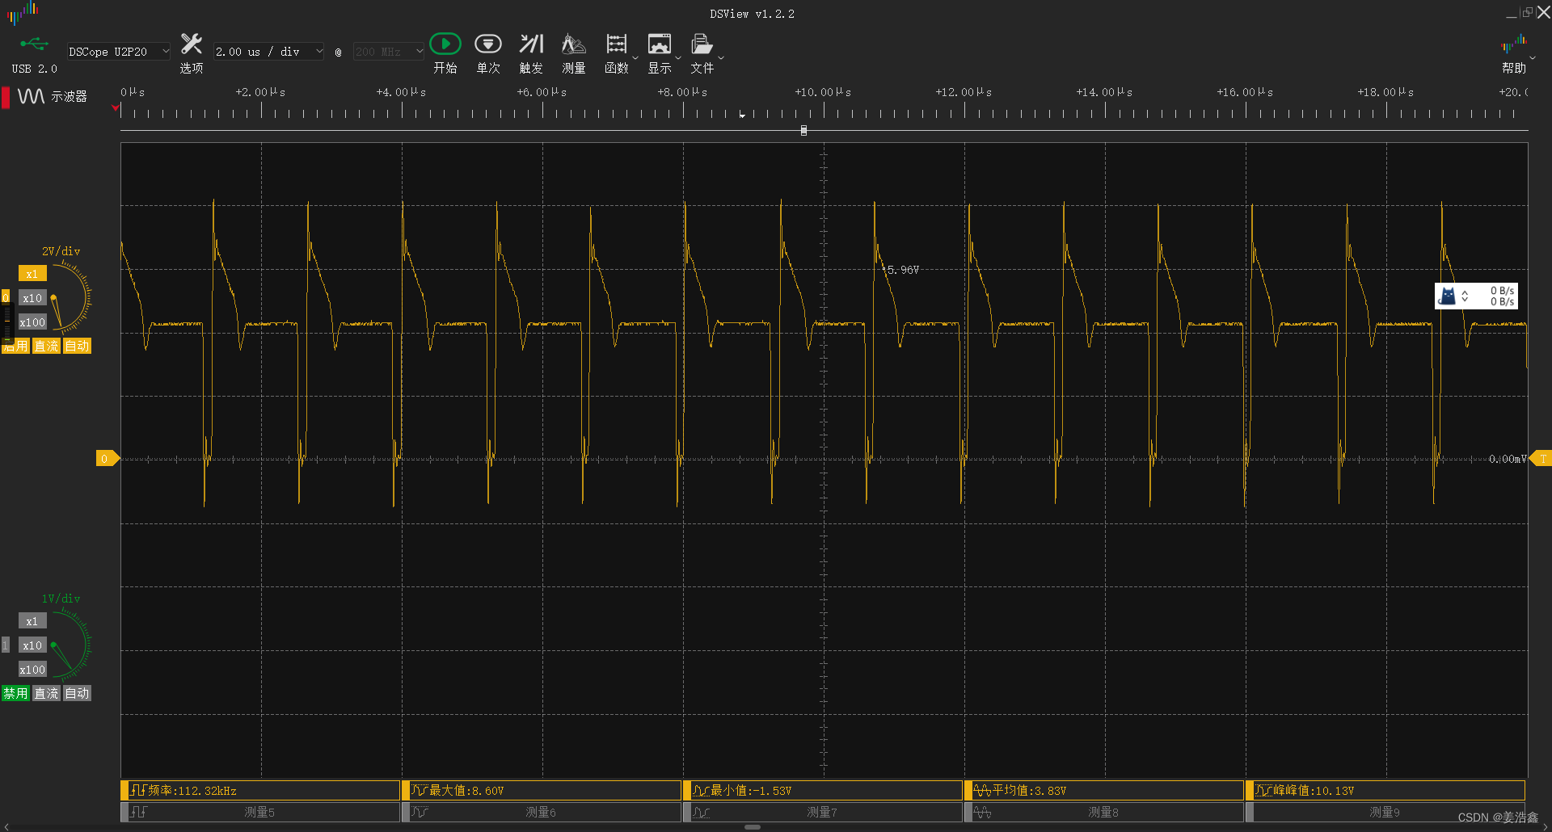
Task: Toggle channel 0 直流 DC coupling
Action: tap(46, 346)
